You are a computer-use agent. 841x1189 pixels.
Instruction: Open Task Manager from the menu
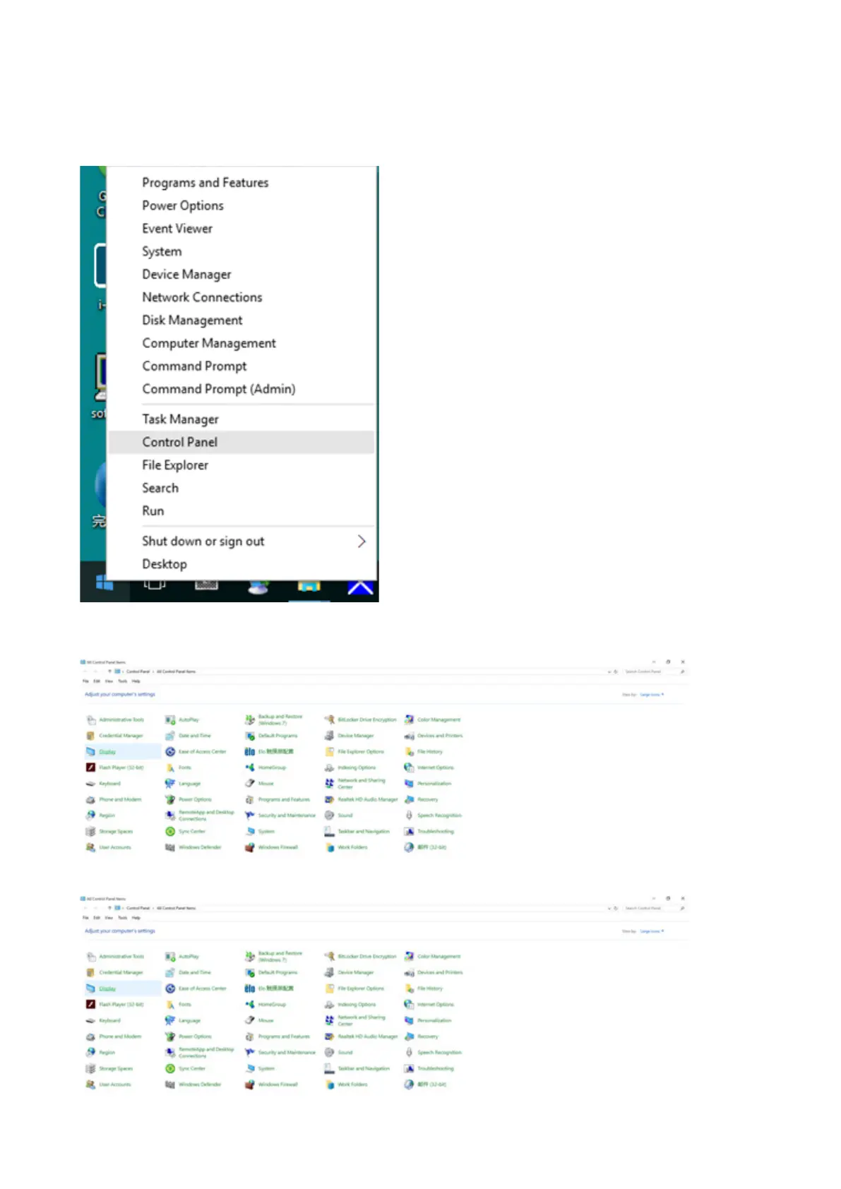(x=180, y=419)
